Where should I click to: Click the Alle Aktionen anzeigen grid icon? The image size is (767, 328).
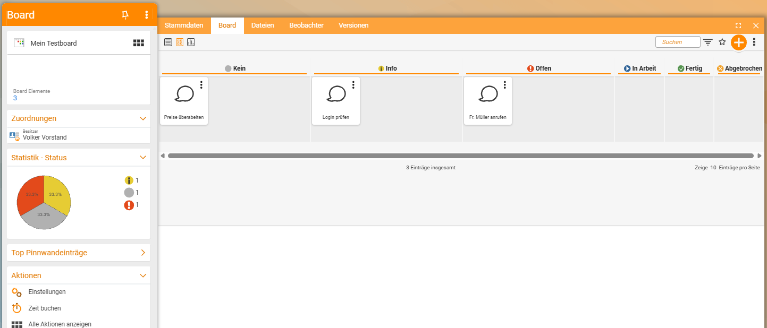click(x=16, y=324)
